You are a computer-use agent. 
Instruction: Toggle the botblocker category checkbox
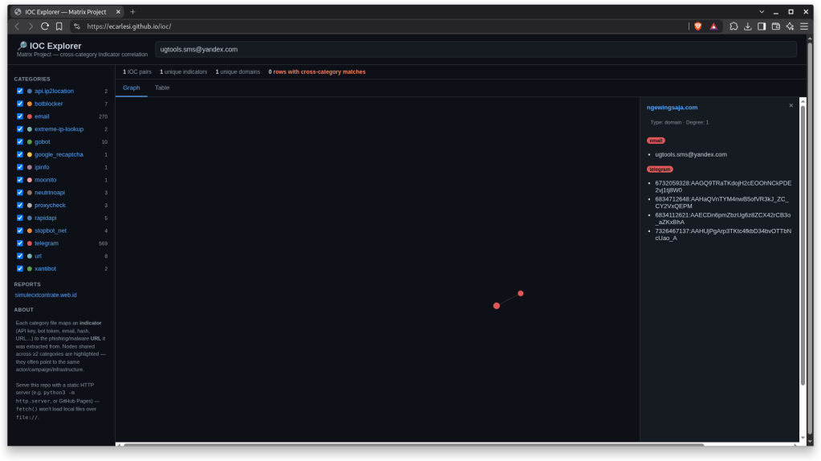[x=20, y=104]
